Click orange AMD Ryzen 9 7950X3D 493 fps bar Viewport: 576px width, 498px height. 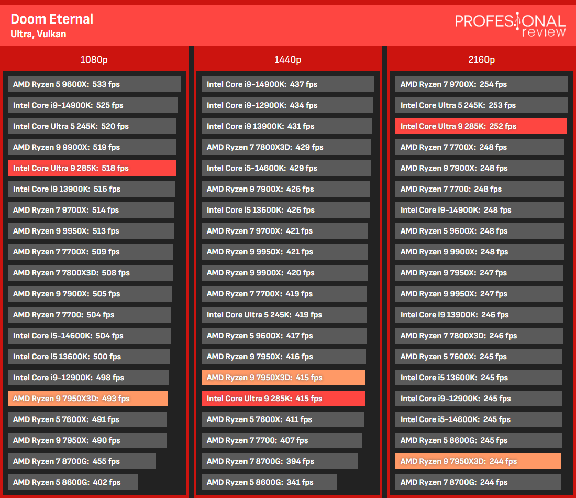[x=87, y=399]
